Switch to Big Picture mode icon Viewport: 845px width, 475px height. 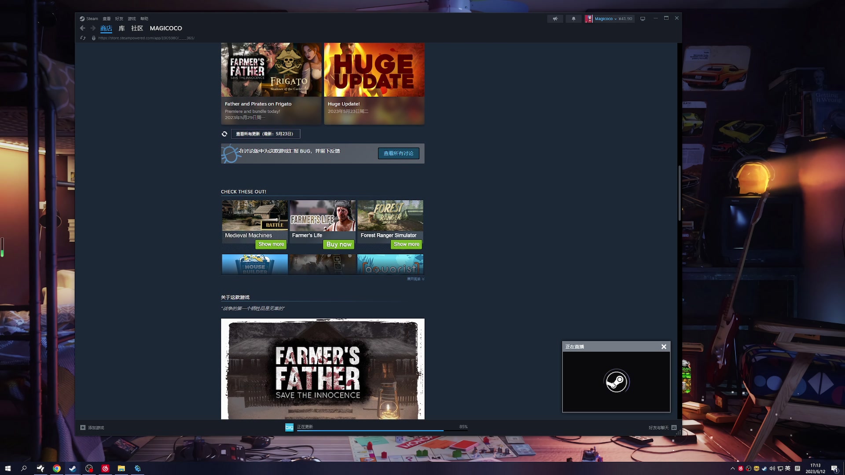[x=643, y=18]
